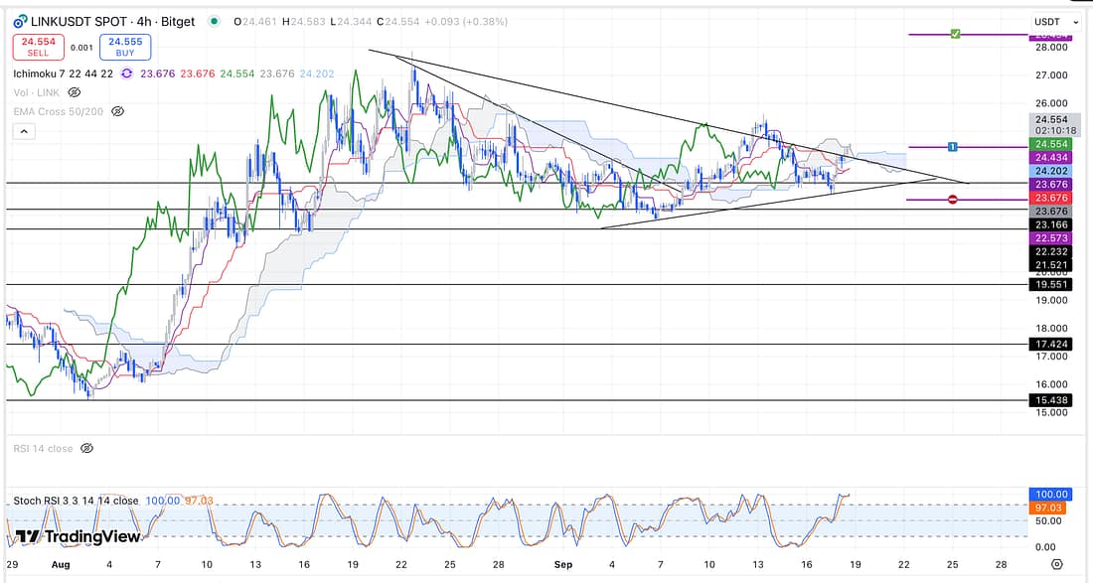The image size is (1093, 583).
Task: Show the Vol · LINK indicator
Action: coord(74,92)
